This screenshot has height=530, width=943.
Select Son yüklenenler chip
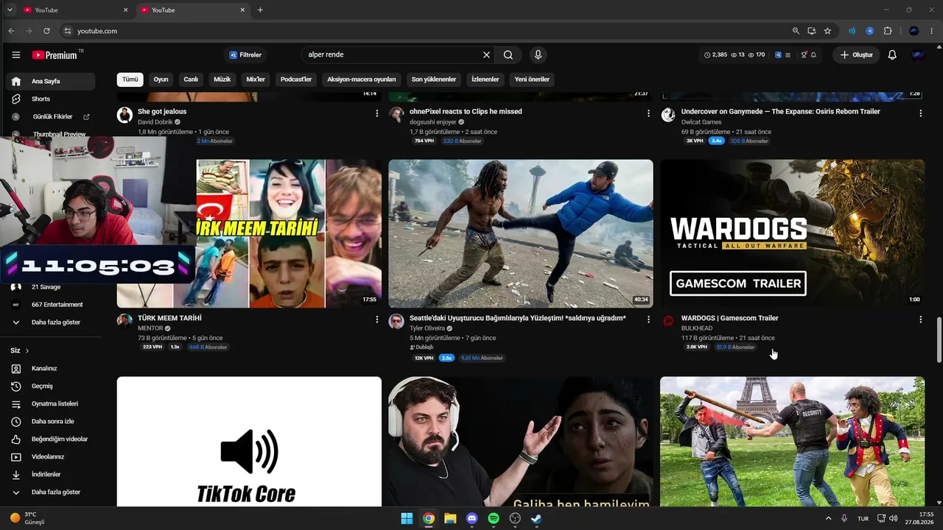[x=434, y=79]
